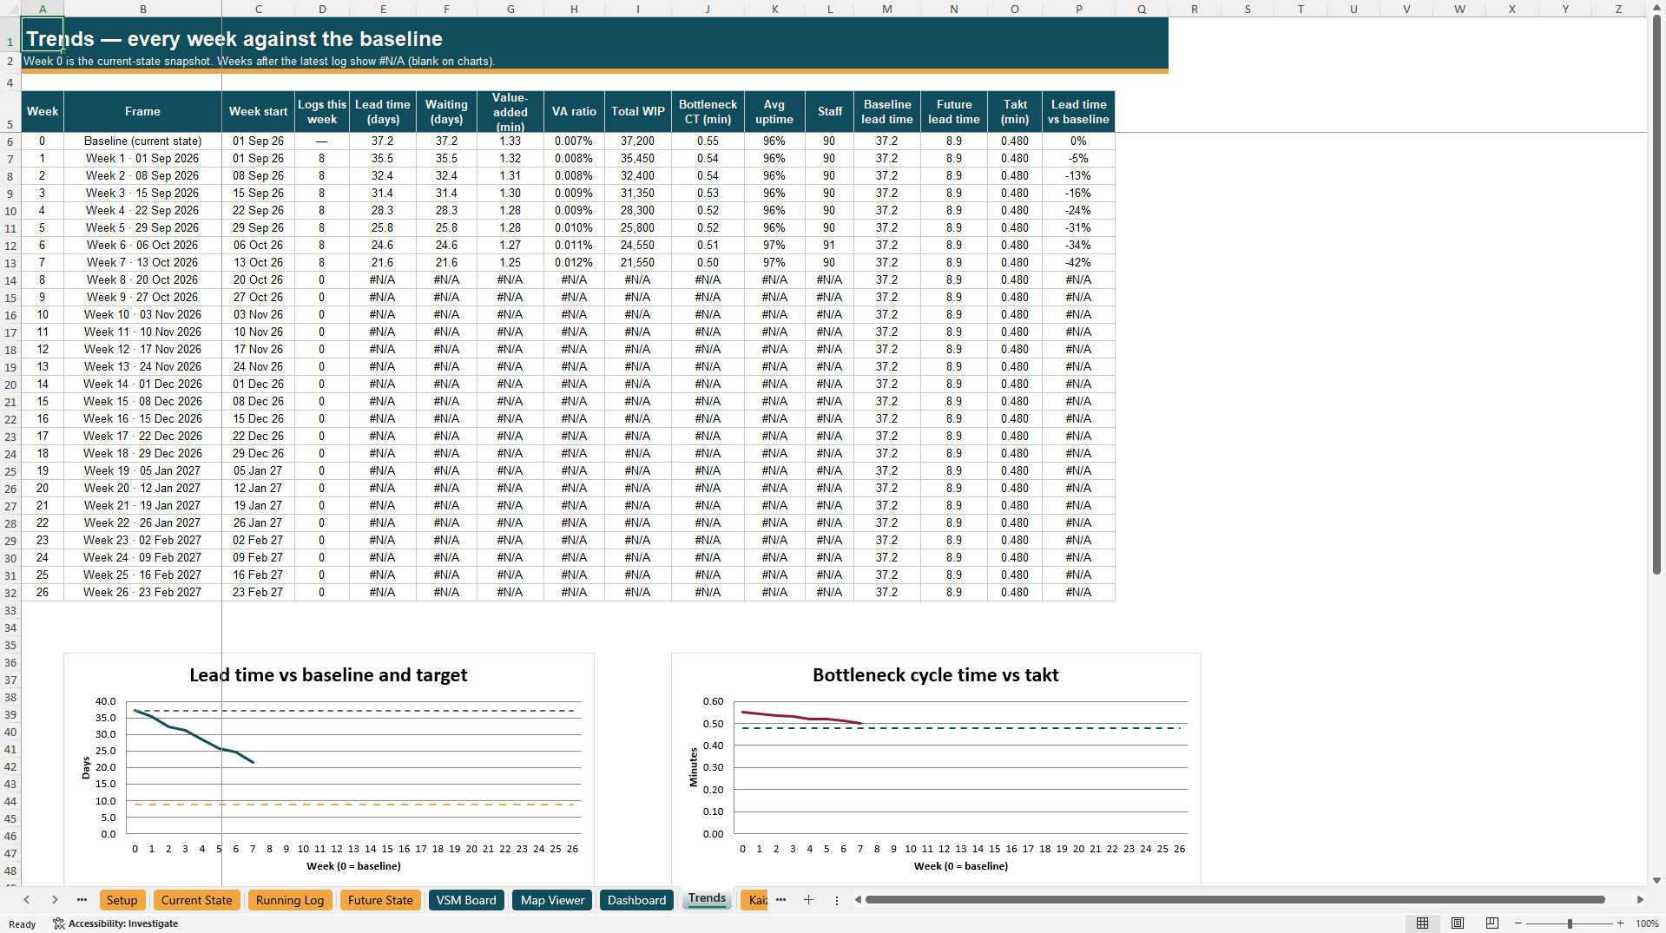Click the vertical scrollbar up arrow
The height and width of the screenshot is (933, 1666).
click(1656, 7)
